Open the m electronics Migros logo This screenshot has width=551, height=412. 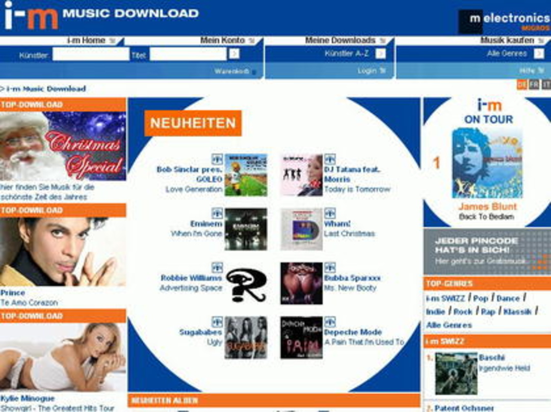(505, 22)
